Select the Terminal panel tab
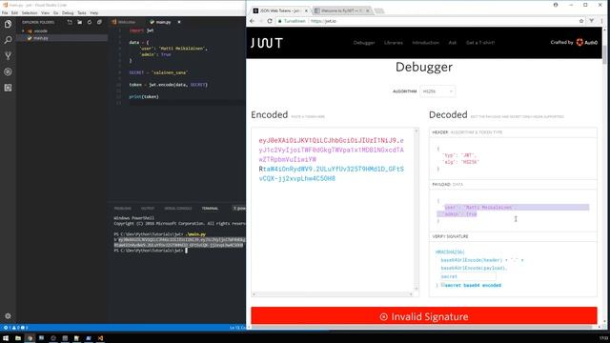The height and width of the screenshot is (343, 610). click(210, 209)
